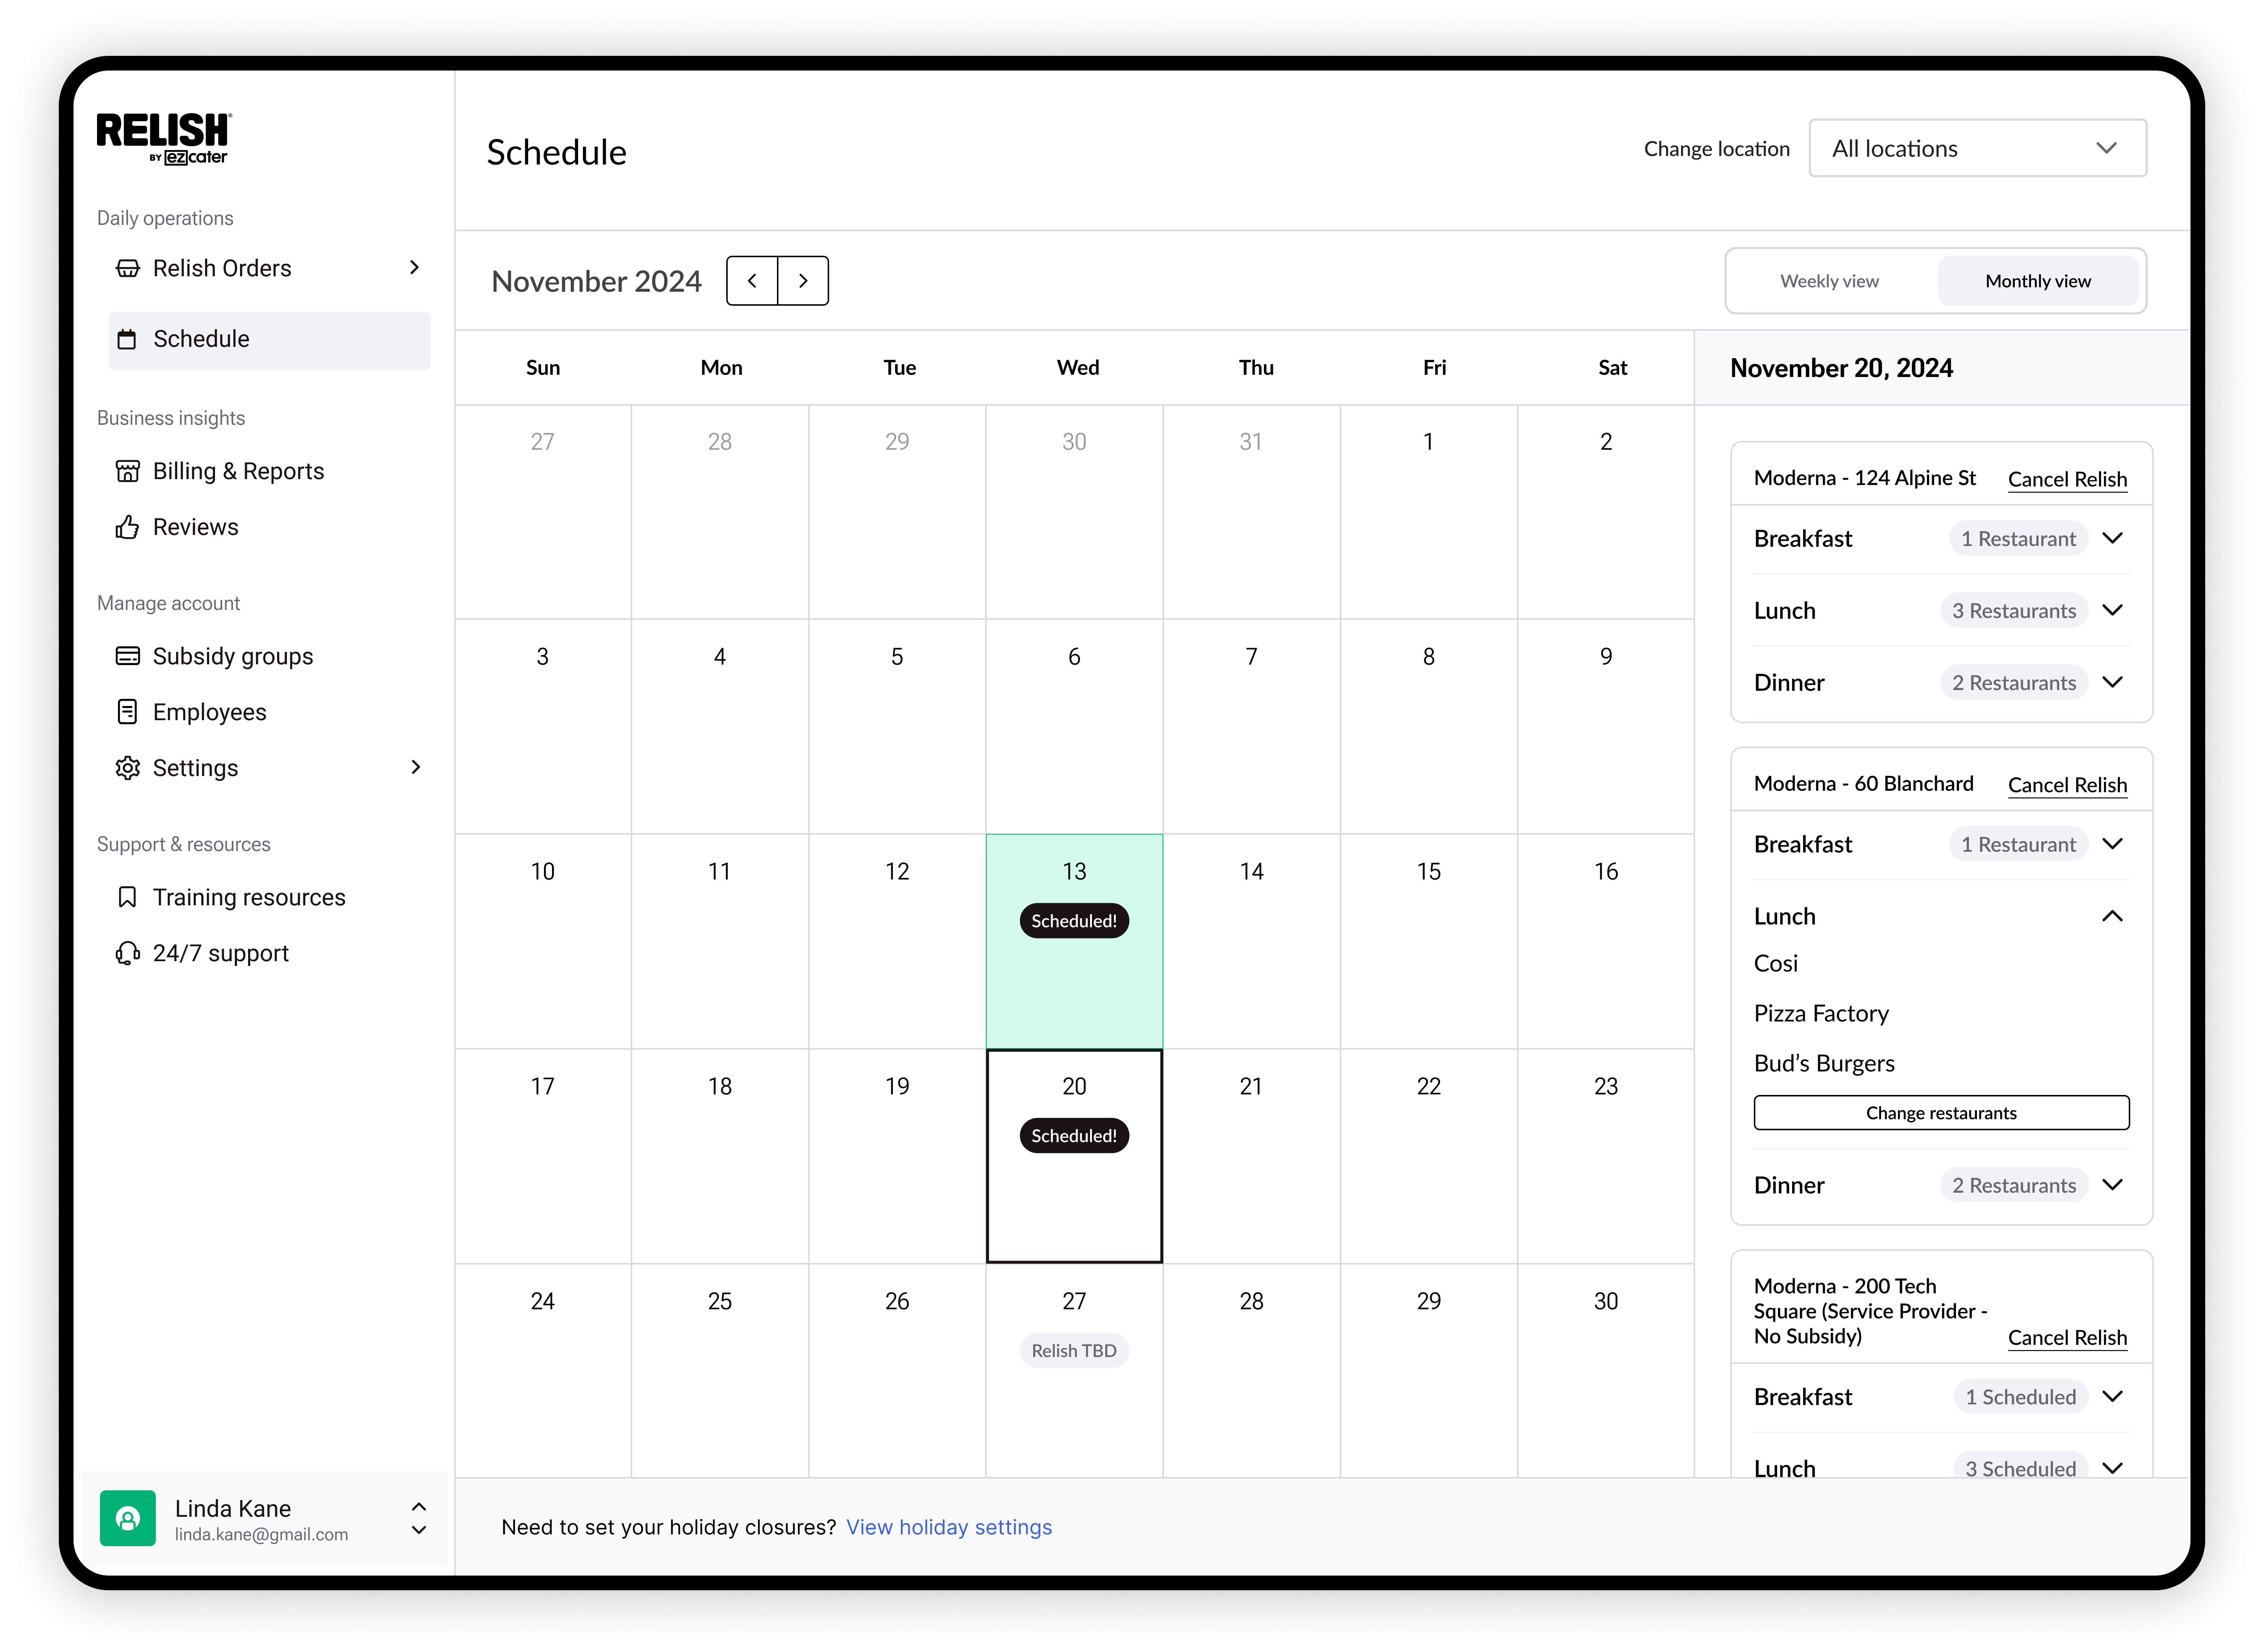Click the Employees document icon
This screenshot has height=1652, width=2264.
(127, 712)
